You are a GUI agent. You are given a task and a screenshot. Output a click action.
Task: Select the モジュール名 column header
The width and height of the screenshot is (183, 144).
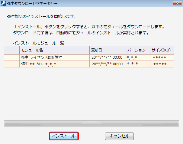coord(54,50)
